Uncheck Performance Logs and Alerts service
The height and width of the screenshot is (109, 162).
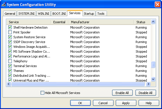coord(10,56)
